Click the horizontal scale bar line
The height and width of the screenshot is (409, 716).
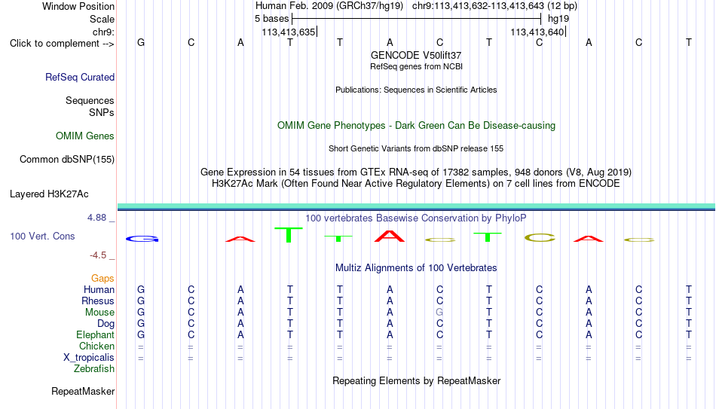click(416, 19)
